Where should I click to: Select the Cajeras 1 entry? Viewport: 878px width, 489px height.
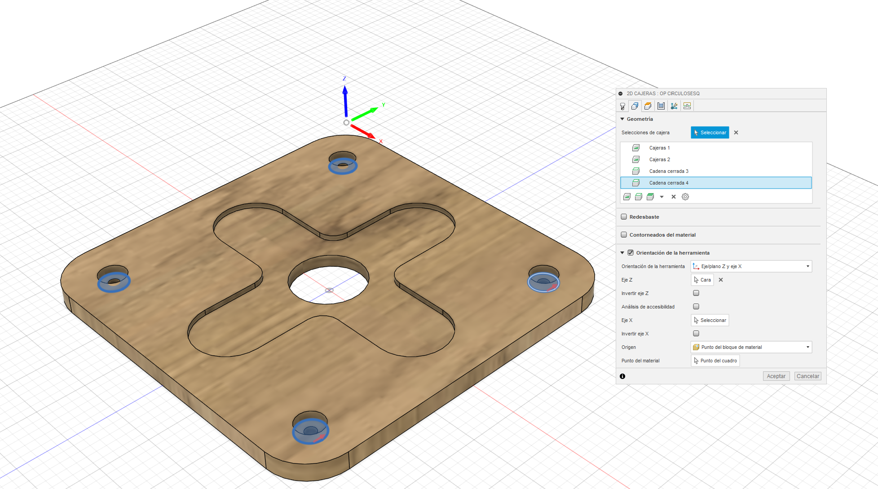(716, 148)
